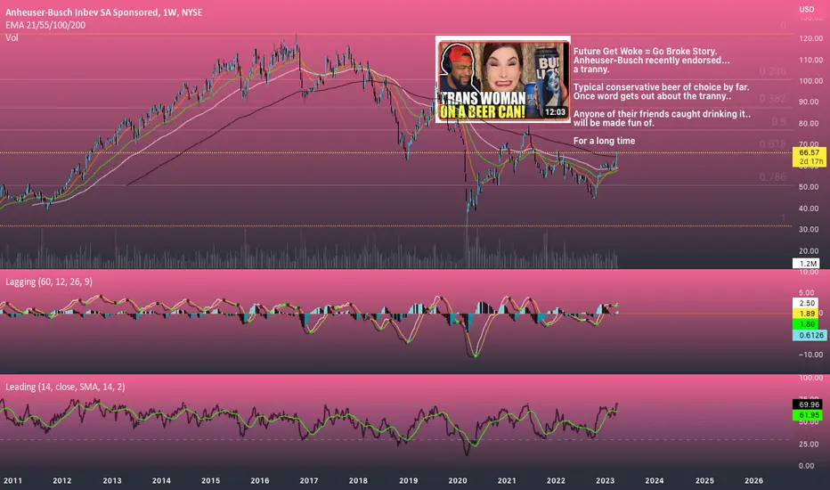
Task: Click the 'Future Get Woke = Go Broke Story.' annotation
Action: [x=646, y=52]
